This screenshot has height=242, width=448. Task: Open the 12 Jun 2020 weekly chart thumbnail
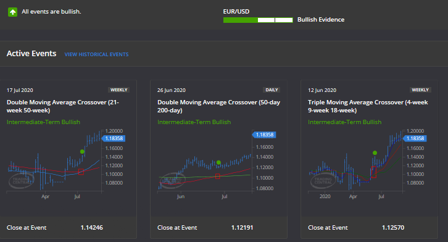(367, 164)
